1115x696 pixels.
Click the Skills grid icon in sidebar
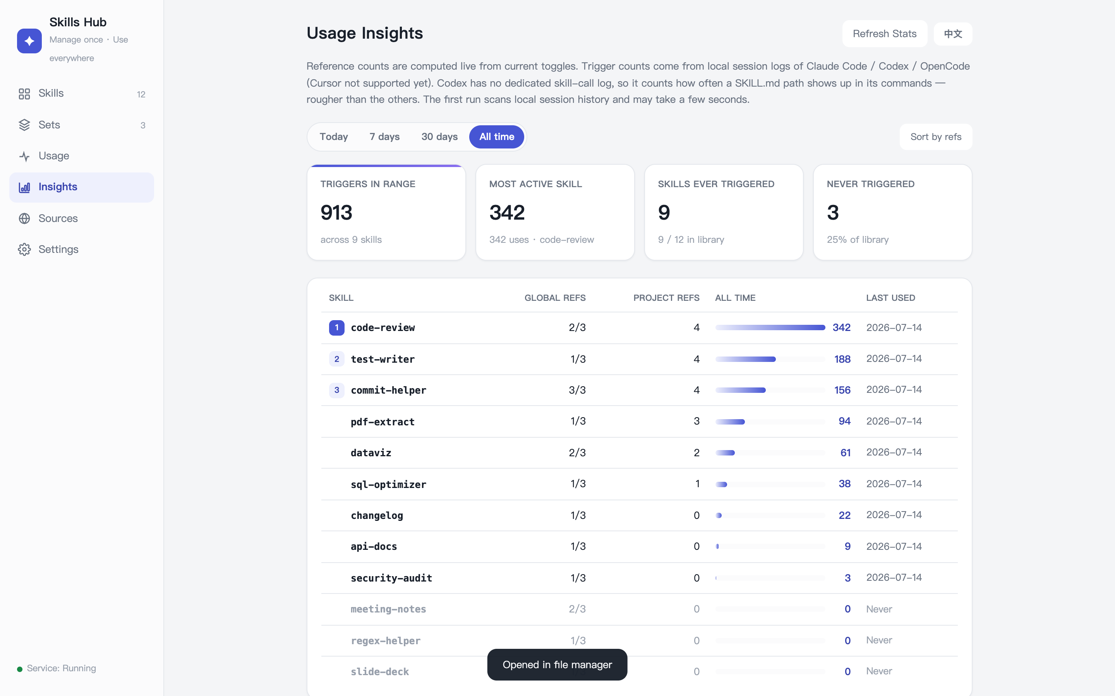24,94
